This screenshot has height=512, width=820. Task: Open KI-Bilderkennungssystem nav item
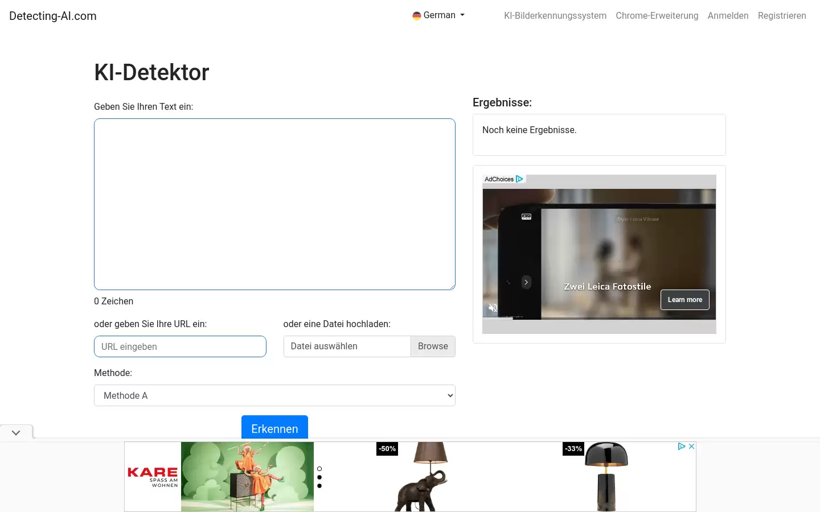(555, 16)
